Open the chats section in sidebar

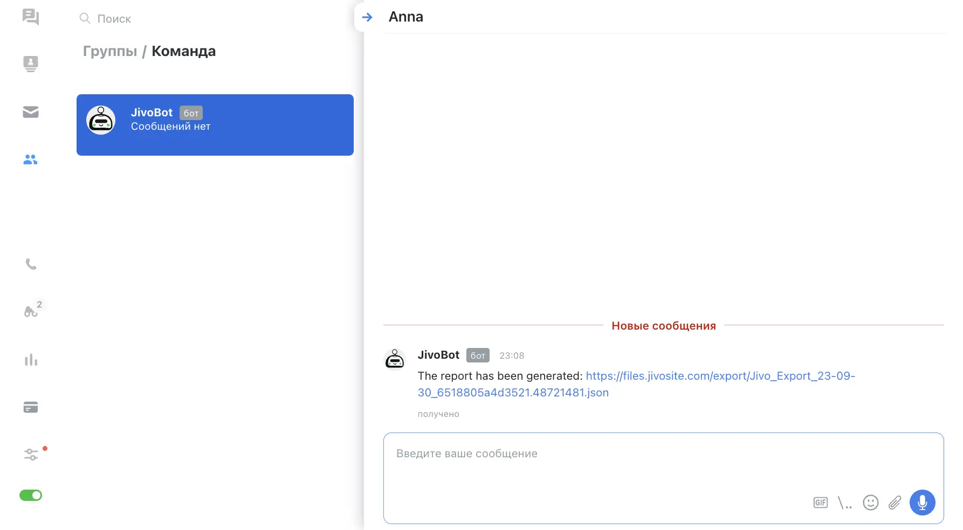click(31, 17)
